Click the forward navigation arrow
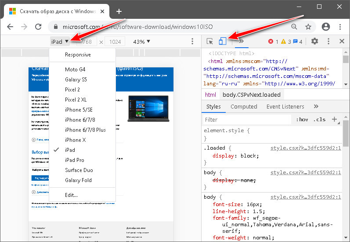The image size is (350, 242). click(24, 27)
